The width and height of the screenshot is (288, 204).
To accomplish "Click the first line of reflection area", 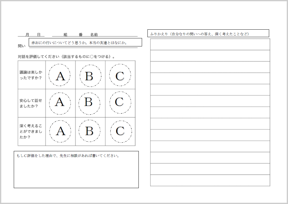I will (210, 44).
